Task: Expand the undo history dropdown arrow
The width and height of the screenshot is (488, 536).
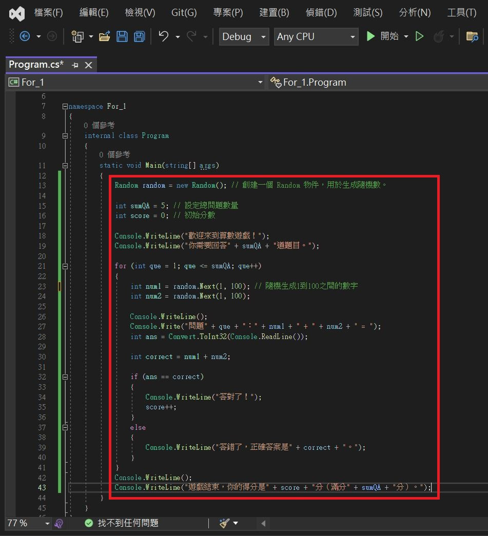Action: click(x=178, y=36)
